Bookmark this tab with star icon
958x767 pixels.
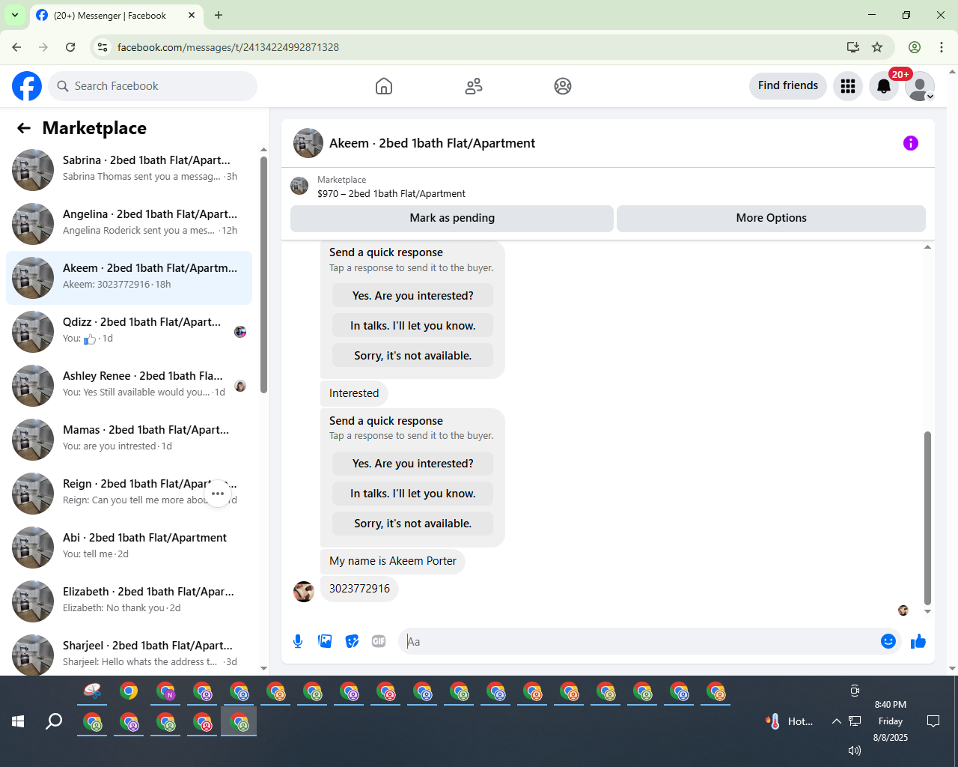(x=877, y=47)
